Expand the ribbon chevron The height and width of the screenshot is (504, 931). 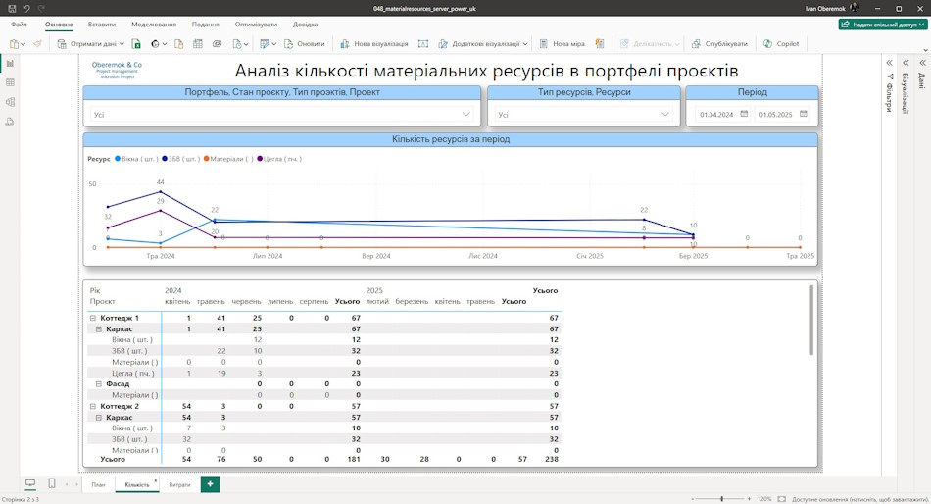pyautogui.click(x=925, y=51)
